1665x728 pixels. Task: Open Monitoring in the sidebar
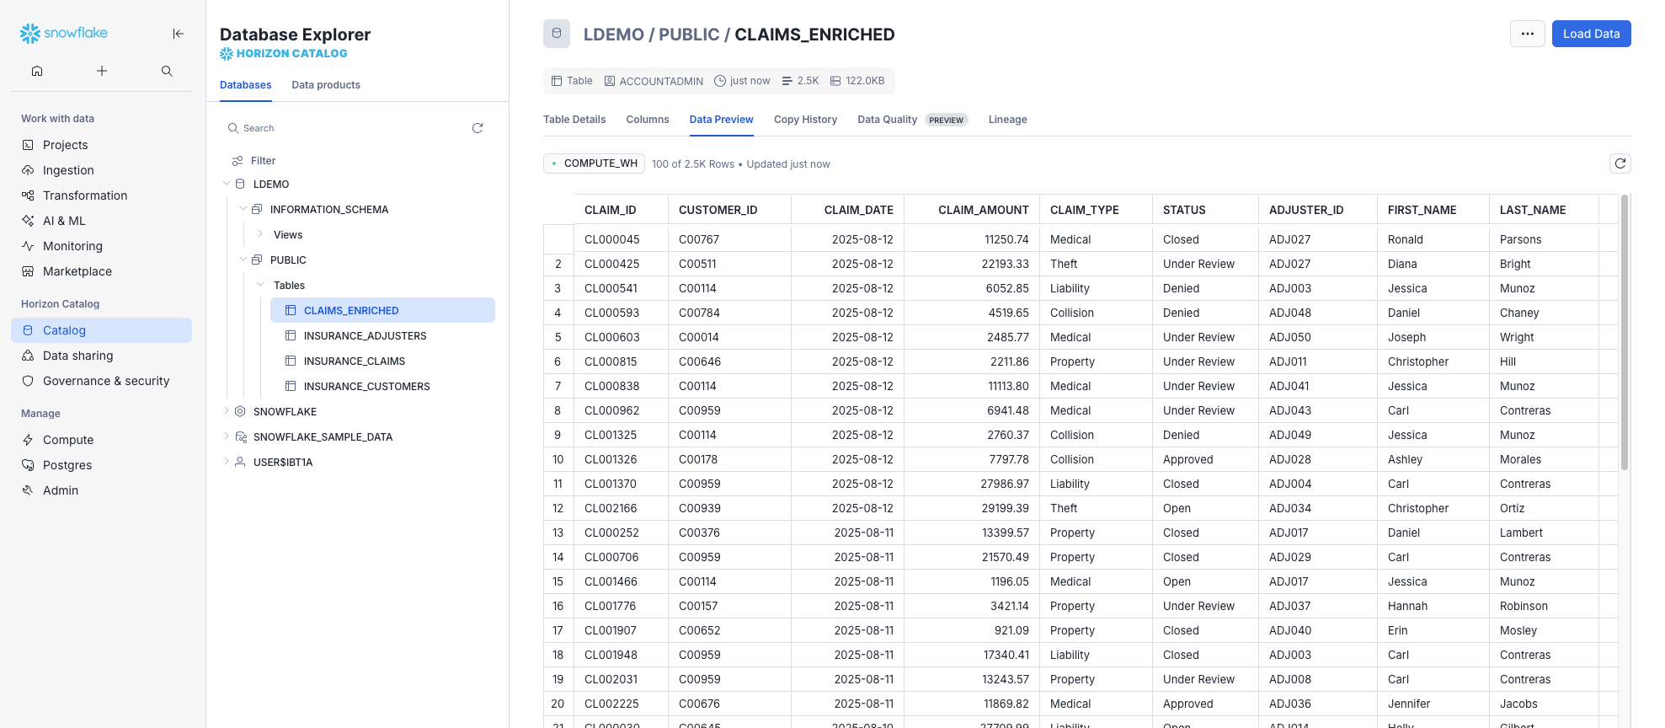[x=101, y=246]
